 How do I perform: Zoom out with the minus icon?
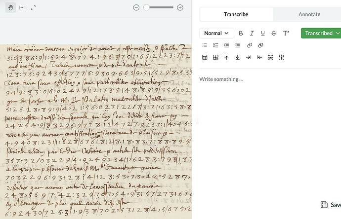(136, 8)
